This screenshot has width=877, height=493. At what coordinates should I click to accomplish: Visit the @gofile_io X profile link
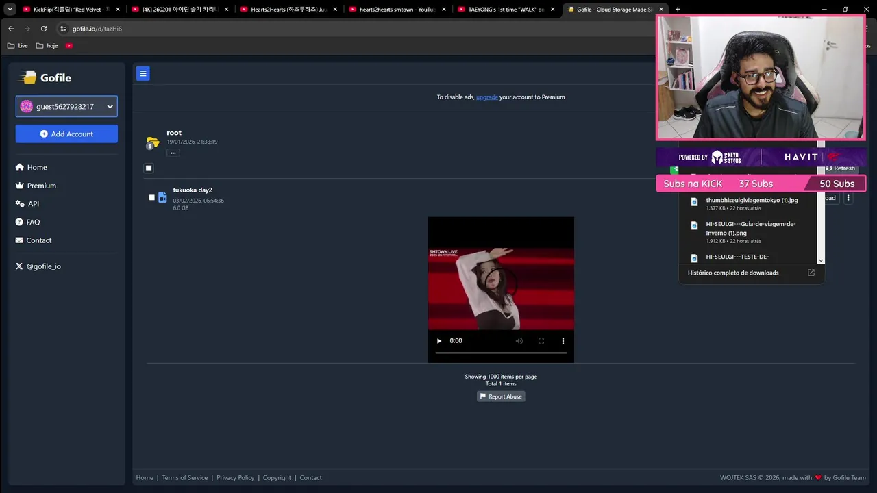pyautogui.click(x=38, y=266)
